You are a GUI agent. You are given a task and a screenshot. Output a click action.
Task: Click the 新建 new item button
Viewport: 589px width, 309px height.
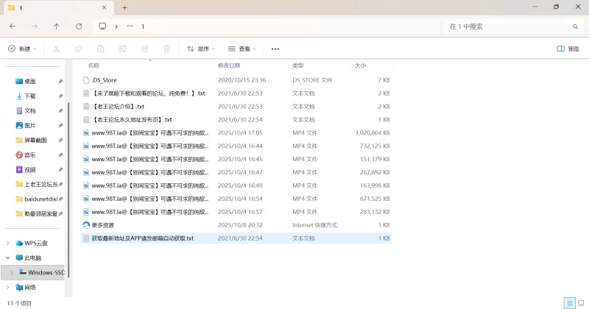[x=22, y=49]
